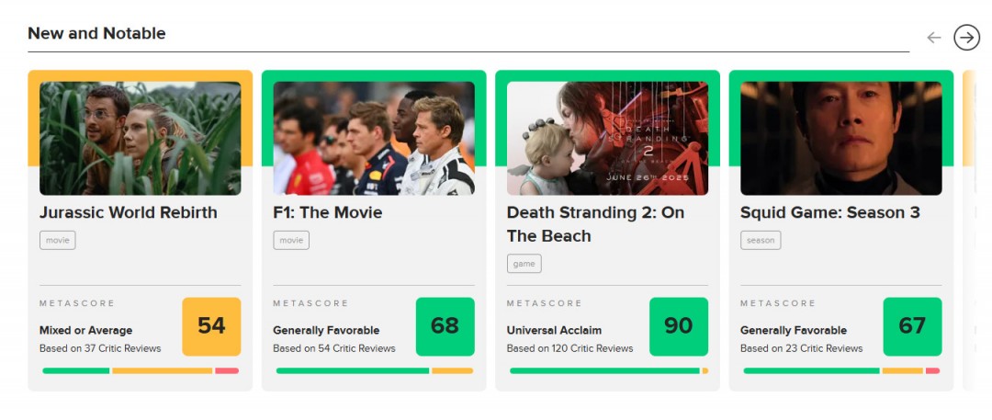The image size is (992, 420).
Task: Open the F1: The Movie poster image
Action: [374, 138]
